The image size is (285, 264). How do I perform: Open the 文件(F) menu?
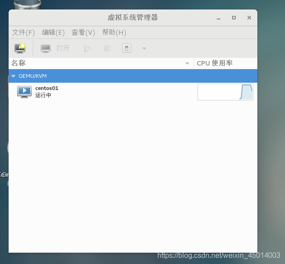tap(23, 33)
